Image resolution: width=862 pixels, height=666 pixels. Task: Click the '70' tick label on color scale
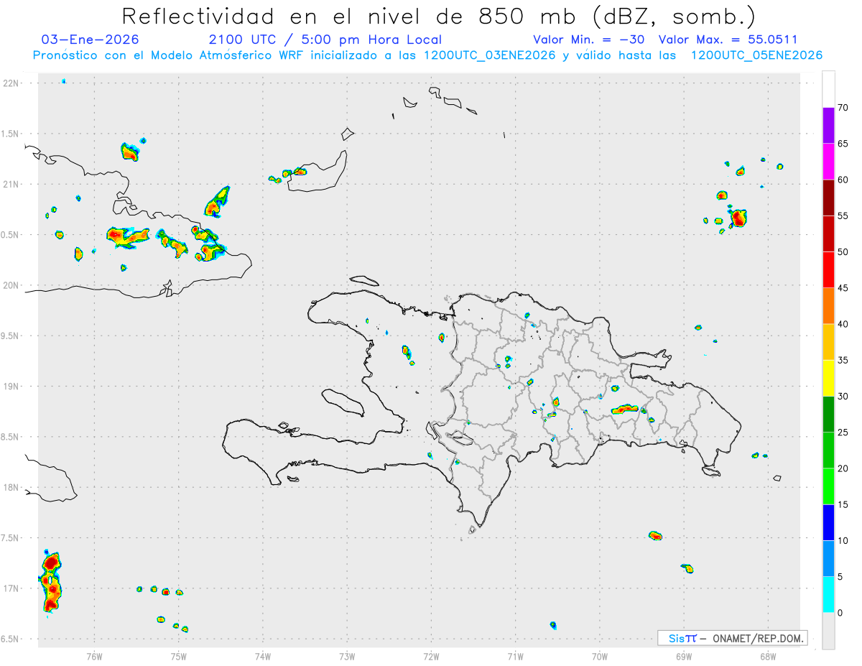tap(843, 108)
